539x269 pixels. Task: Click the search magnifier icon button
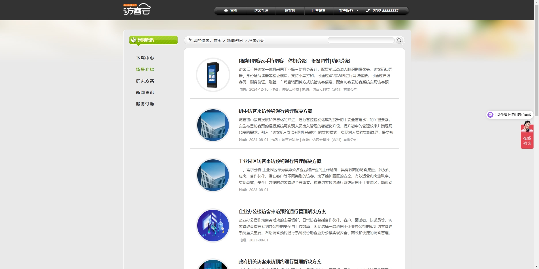pos(399,40)
